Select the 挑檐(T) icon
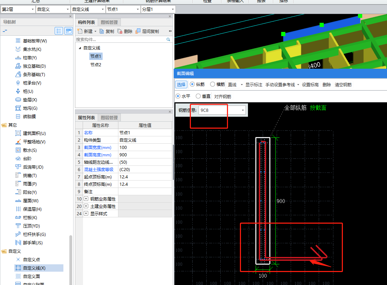Screen dimensions: 387x285 [18, 175]
